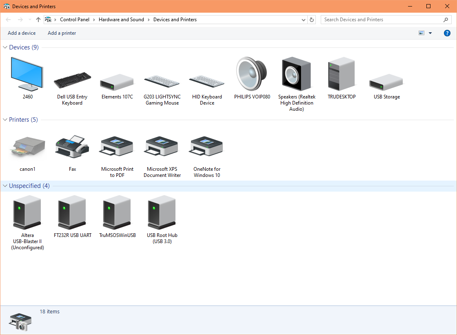Screen dimensions: 457x335
Task: Select the HID Keyboard Device icon
Action: 207,81
